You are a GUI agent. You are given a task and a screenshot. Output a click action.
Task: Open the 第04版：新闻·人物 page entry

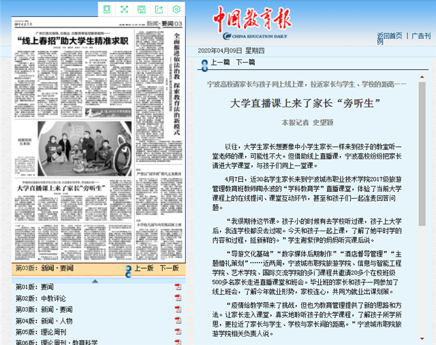pos(44,321)
